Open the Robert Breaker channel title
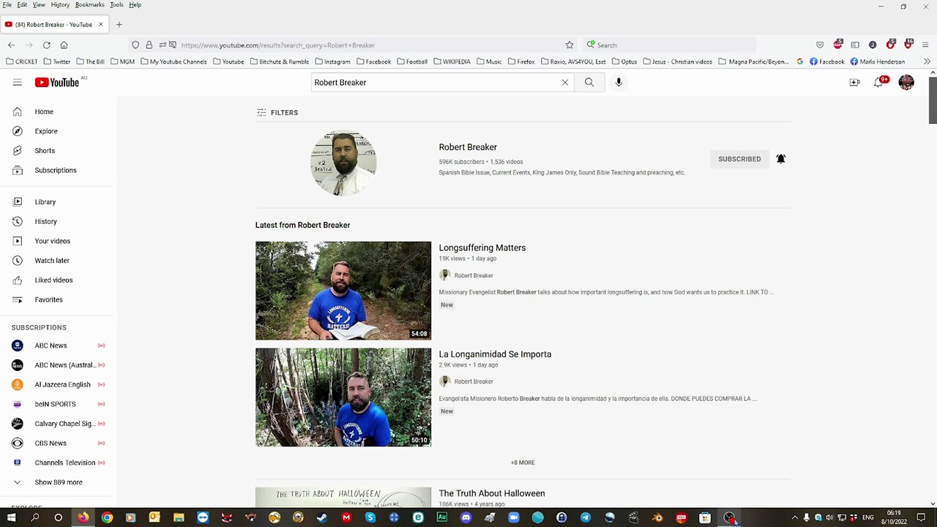This screenshot has width=937, height=527. (468, 147)
